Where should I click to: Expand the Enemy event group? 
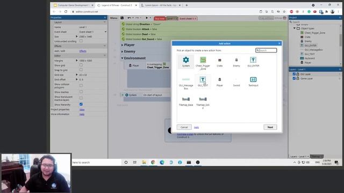pyautogui.click(x=122, y=51)
